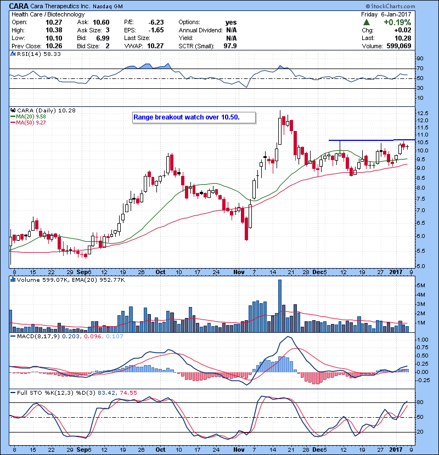Click the Volume value 599,069
439x455 pixels.
(x=399, y=46)
